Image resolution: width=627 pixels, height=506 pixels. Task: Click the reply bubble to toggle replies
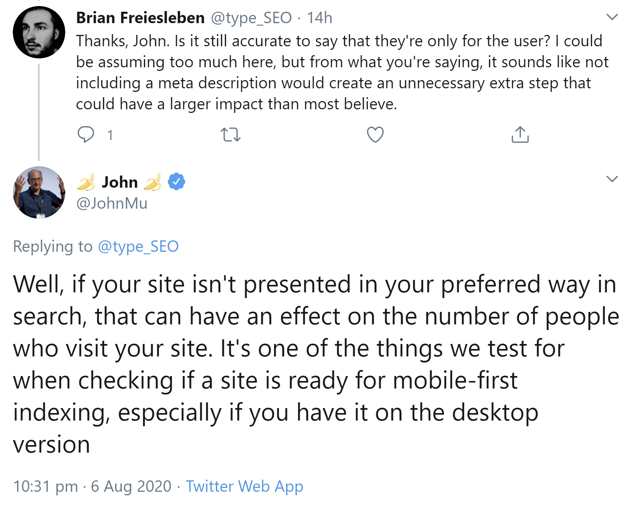point(87,134)
